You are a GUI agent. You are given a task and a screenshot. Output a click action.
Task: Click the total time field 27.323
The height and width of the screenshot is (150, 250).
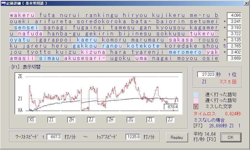pyautogui.click(x=206, y=74)
